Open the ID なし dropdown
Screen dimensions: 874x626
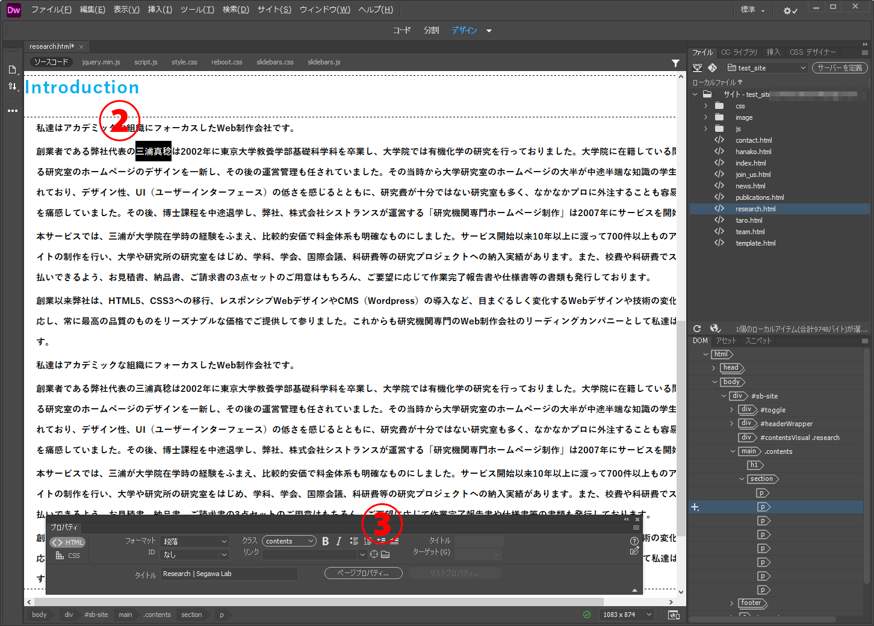pyautogui.click(x=195, y=554)
